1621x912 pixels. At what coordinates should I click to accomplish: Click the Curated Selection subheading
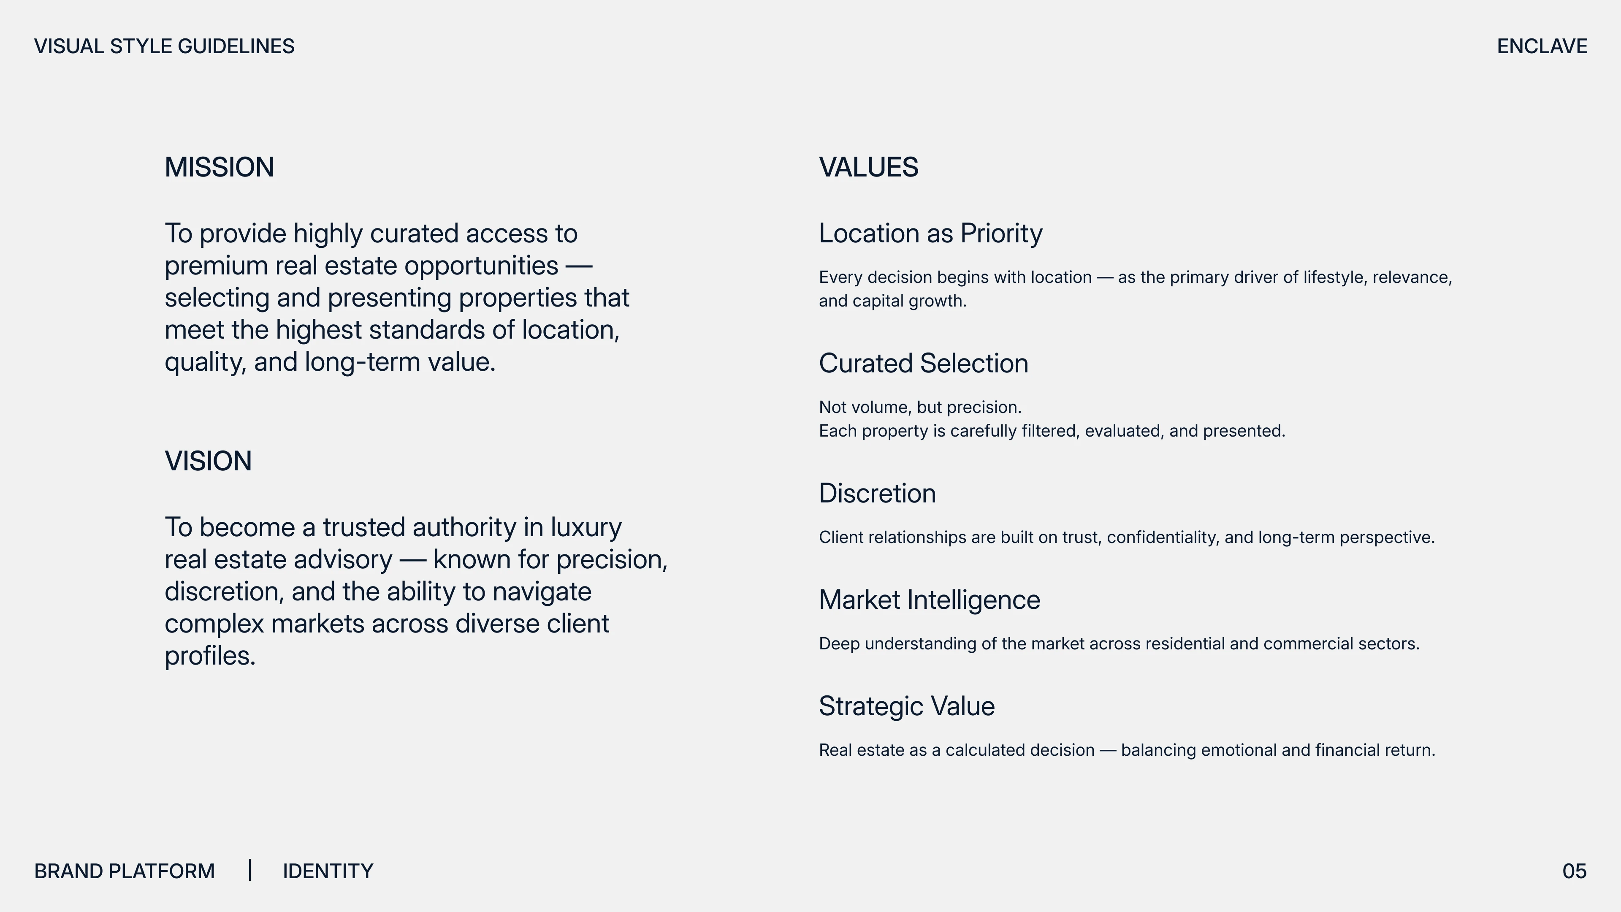click(923, 363)
